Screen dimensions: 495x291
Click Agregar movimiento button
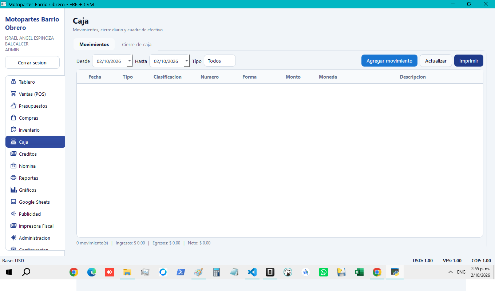tap(389, 61)
